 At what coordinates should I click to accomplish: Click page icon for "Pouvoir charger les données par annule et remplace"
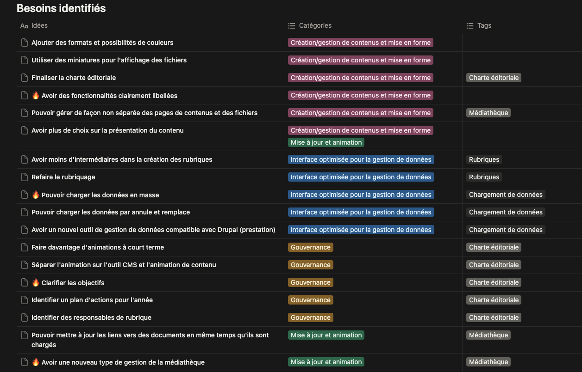click(25, 212)
